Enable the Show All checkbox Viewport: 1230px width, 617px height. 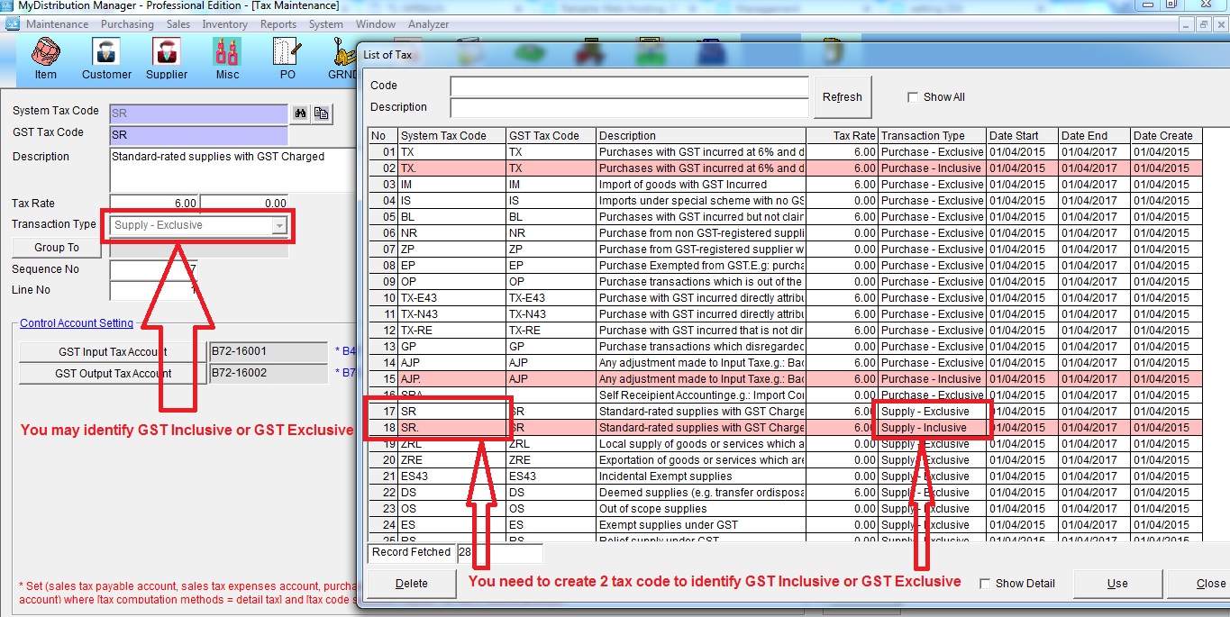coord(913,97)
